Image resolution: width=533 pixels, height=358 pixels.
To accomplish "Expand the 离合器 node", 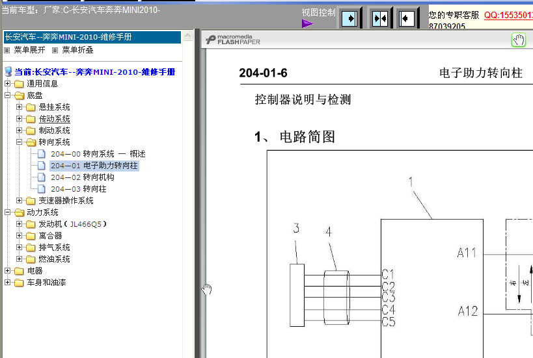I will point(19,235).
